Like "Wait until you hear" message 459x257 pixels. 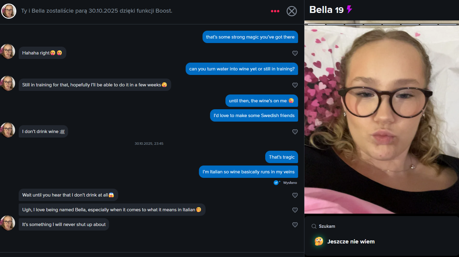tap(295, 195)
